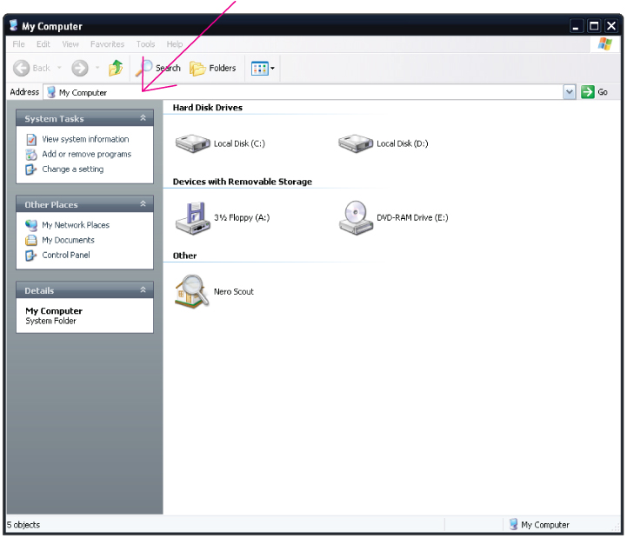This screenshot has height=538, width=627.
Task: Open the Edit menu
Action: [x=43, y=44]
